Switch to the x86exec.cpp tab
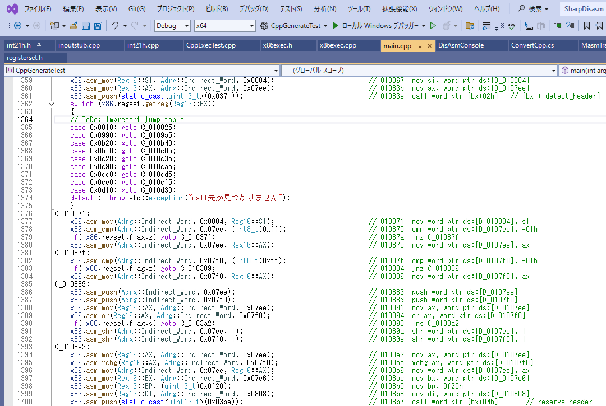Viewport: 606px width, 406px height. (x=348, y=45)
